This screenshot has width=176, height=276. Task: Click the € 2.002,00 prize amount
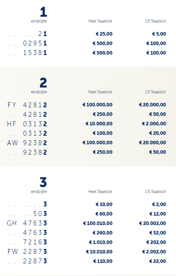pyautogui.click(x=154, y=252)
